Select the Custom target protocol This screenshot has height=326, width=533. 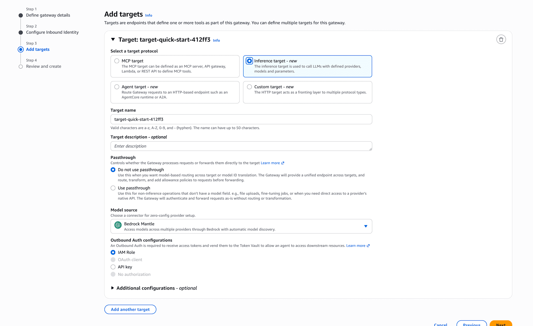(x=249, y=87)
